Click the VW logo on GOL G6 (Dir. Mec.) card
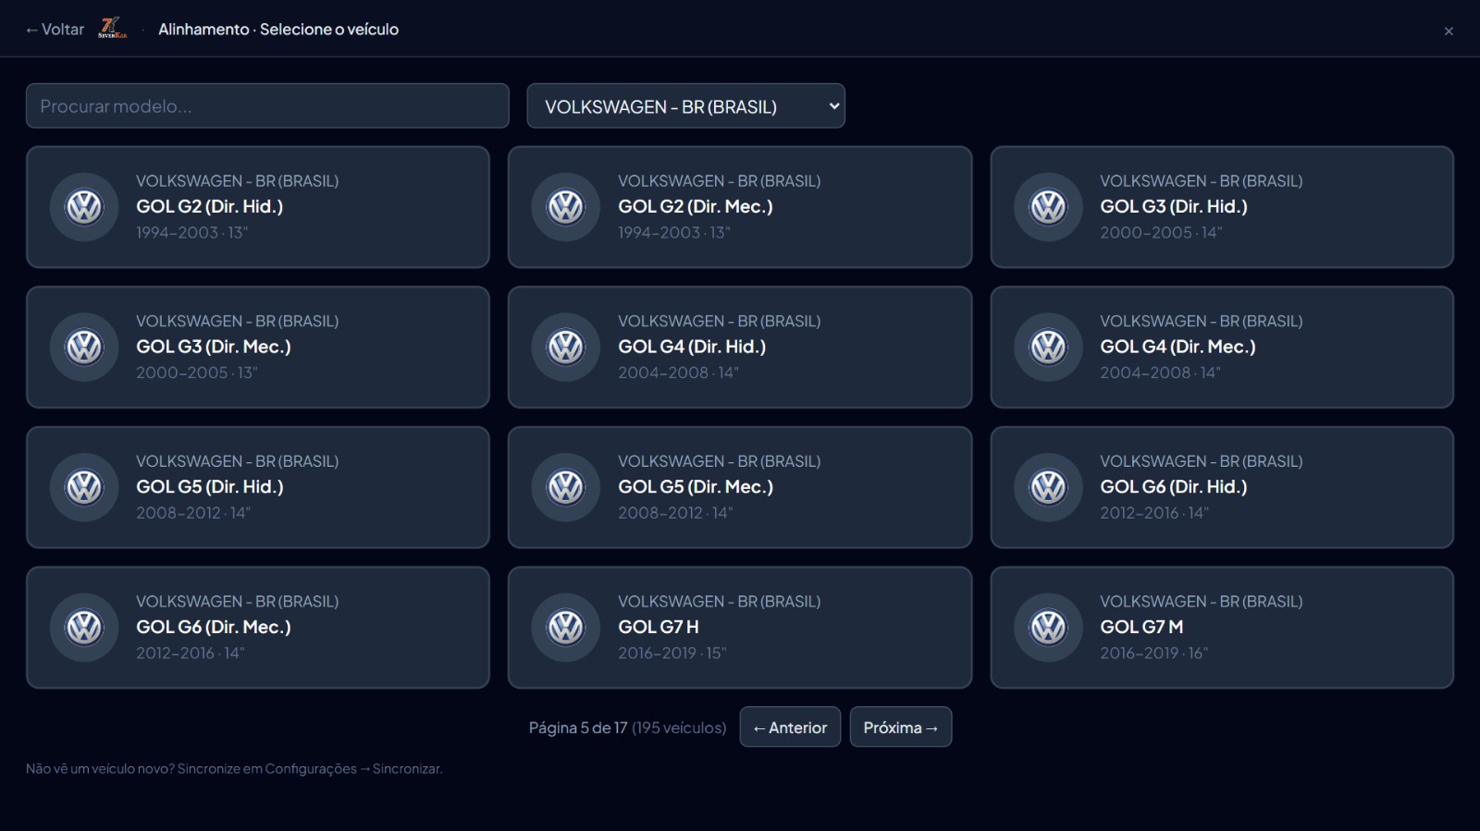 point(84,628)
